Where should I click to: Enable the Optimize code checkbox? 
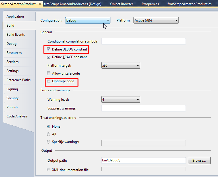[x=48, y=81]
